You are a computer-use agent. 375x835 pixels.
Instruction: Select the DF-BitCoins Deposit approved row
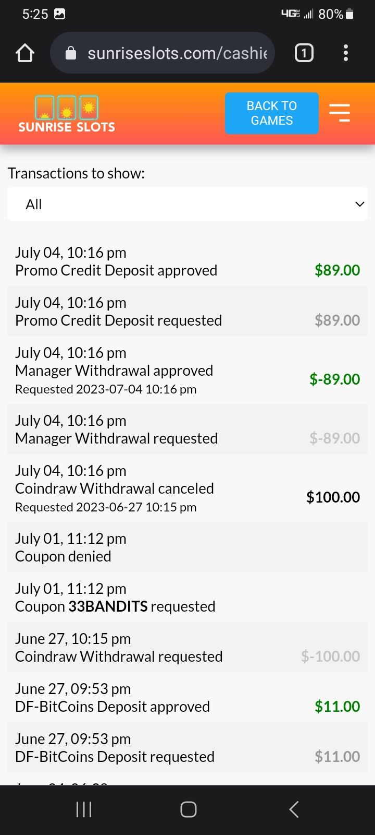(x=187, y=698)
